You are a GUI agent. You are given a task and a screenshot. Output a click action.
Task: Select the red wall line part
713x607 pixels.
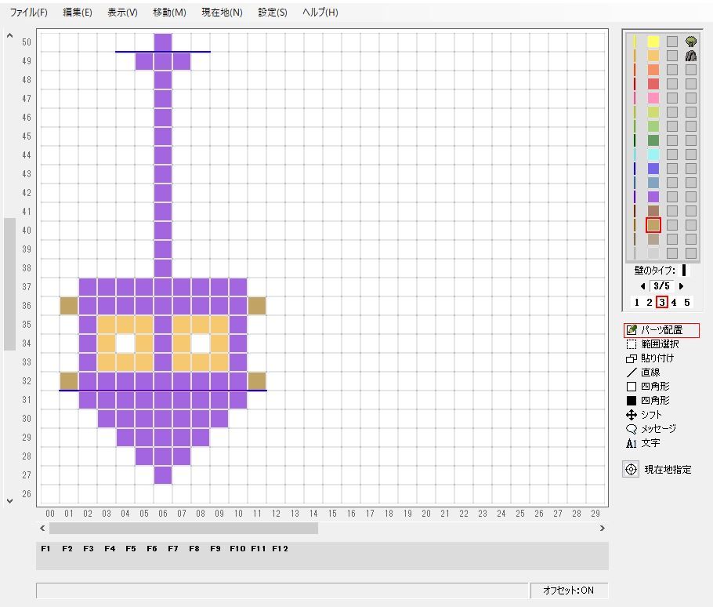(x=635, y=84)
